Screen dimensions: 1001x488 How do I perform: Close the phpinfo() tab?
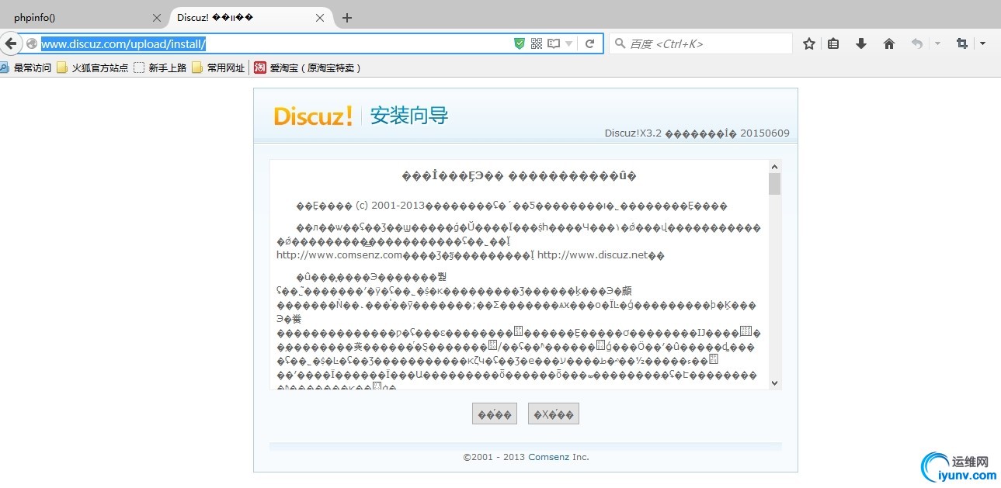click(157, 18)
